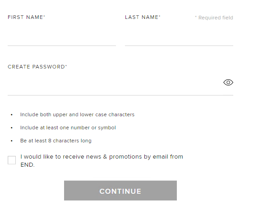Click the LAST NAME label
This screenshot has width=254, height=205.
(x=142, y=17)
